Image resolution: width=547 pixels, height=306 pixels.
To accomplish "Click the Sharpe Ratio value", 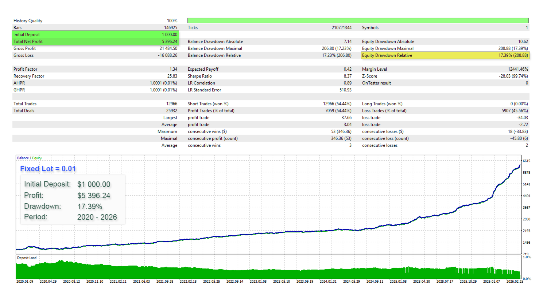I will tap(348, 76).
